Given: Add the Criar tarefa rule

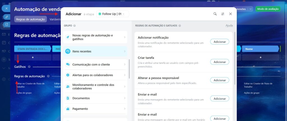Looking at the screenshot, I should [x=219, y=62].
